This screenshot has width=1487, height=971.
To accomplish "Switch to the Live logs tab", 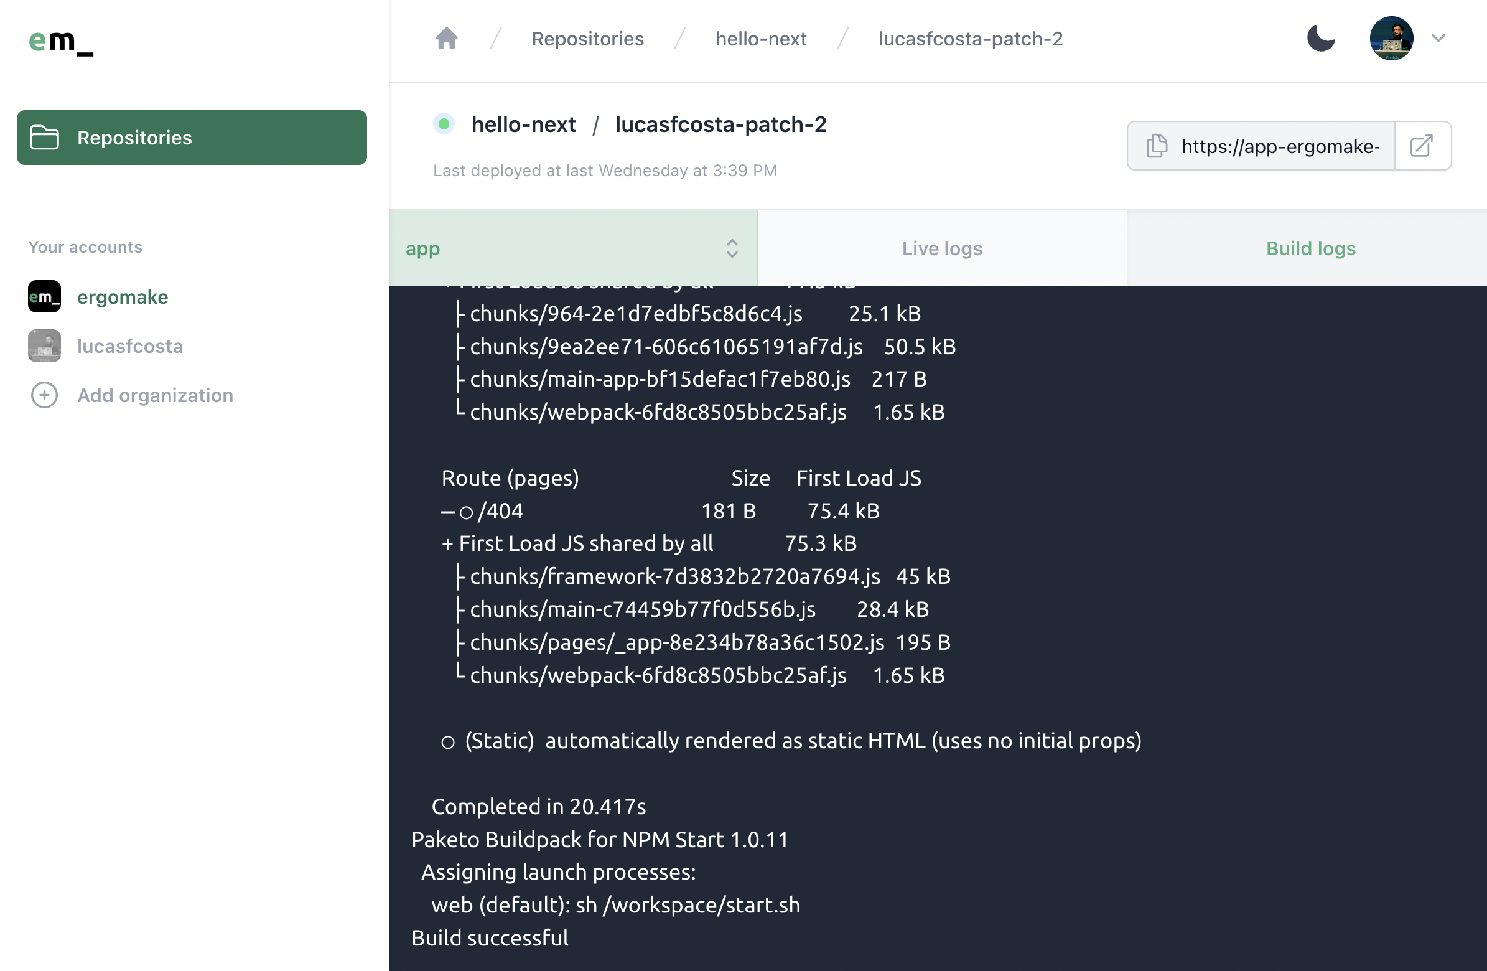I will click(941, 248).
